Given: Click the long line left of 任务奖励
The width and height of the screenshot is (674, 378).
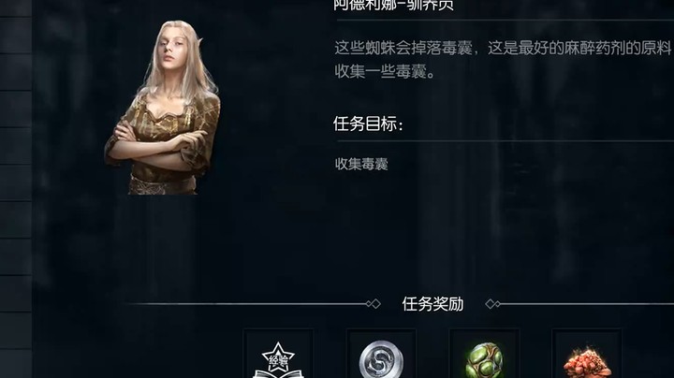Looking at the screenshot, I should coord(246,304).
